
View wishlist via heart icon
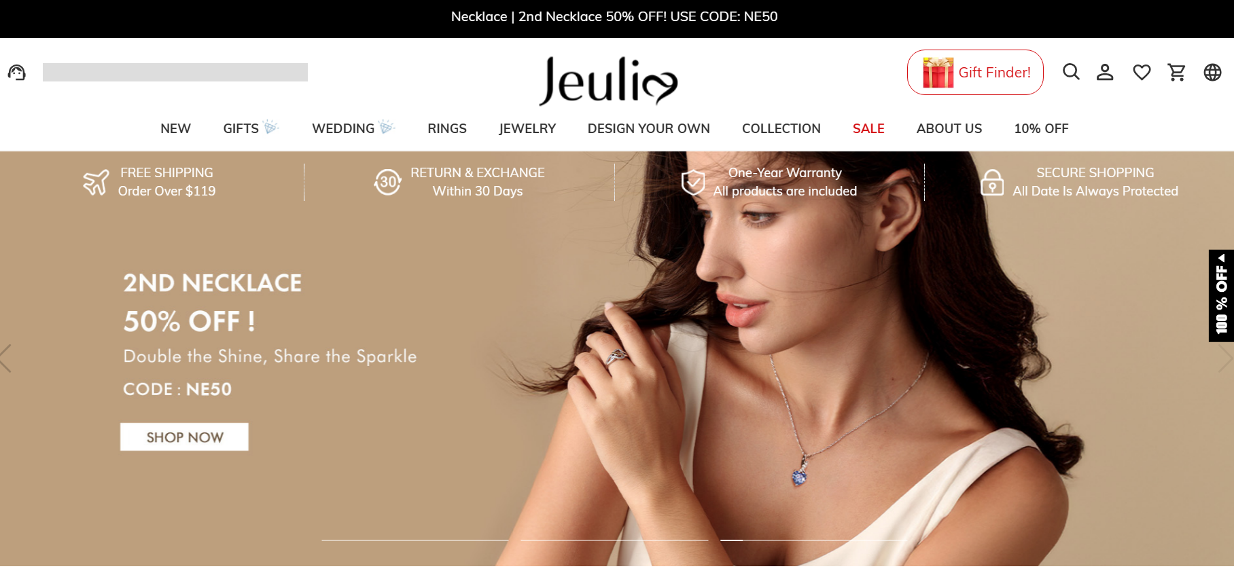(x=1142, y=72)
